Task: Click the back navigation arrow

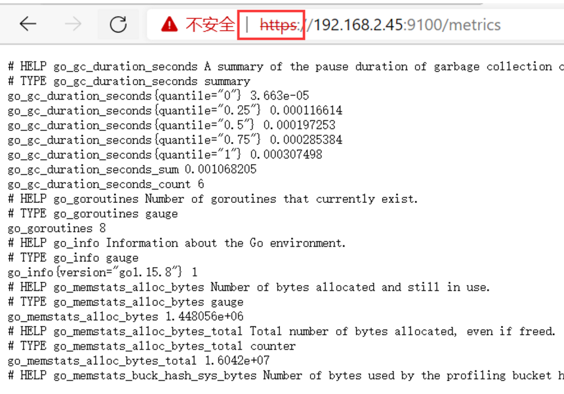Action: pos(27,24)
